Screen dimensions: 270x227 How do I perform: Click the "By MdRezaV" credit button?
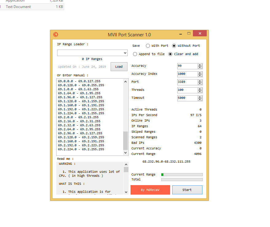(x=150, y=190)
